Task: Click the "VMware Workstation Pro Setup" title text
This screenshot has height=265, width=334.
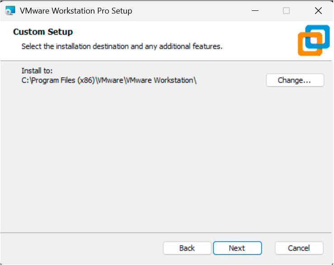Action: click(76, 10)
